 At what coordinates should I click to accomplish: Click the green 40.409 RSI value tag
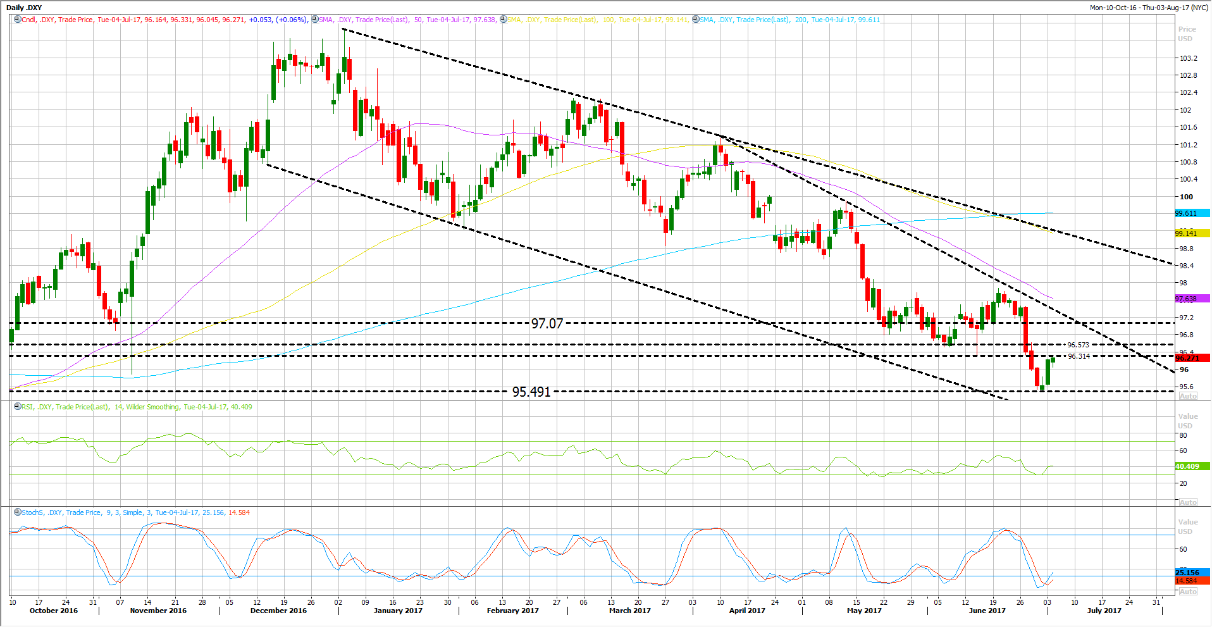(x=1192, y=466)
